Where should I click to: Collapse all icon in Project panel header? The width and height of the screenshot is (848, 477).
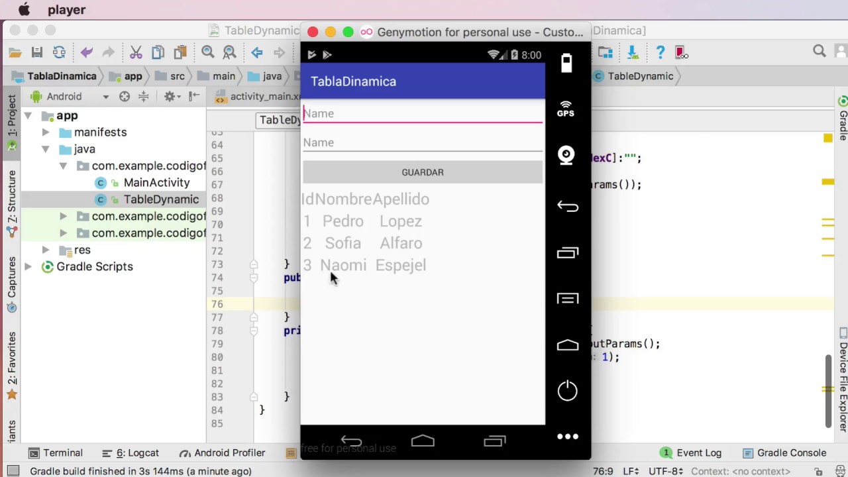tap(143, 97)
